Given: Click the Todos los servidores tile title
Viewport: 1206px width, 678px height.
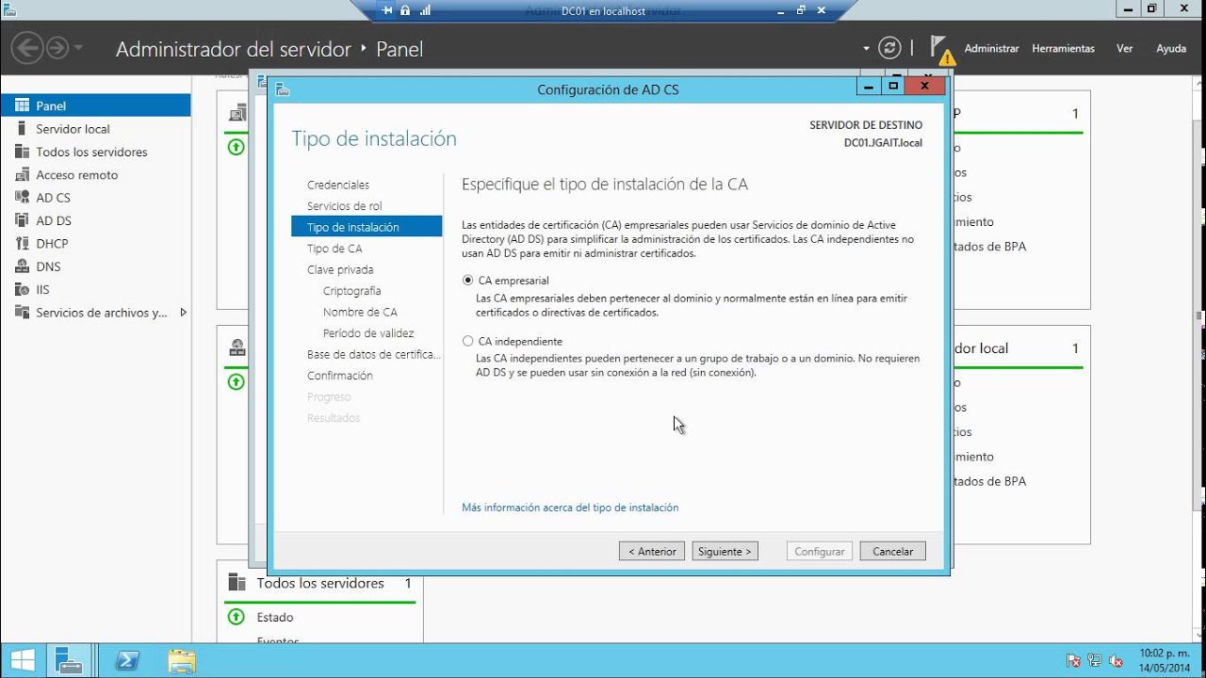Looking at the screenshot, I should click(320, 584).
